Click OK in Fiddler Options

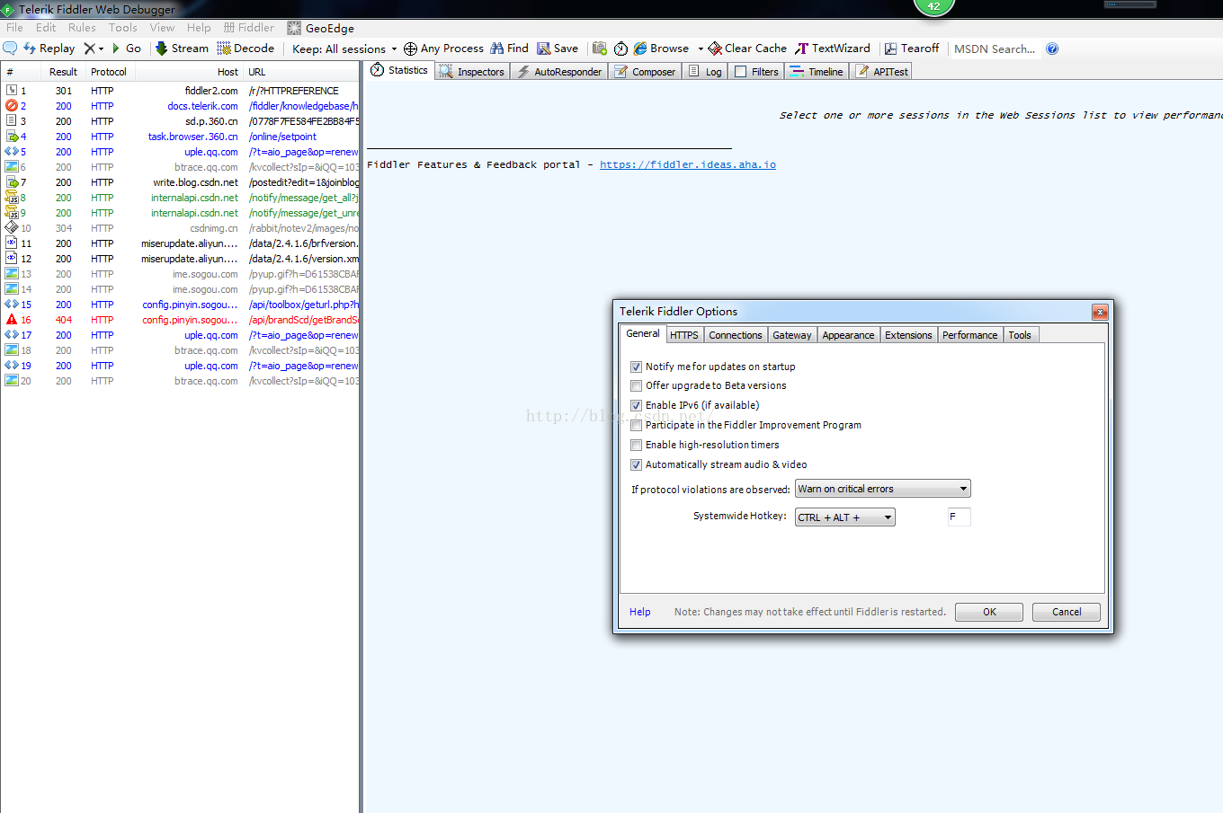(989, 612)
